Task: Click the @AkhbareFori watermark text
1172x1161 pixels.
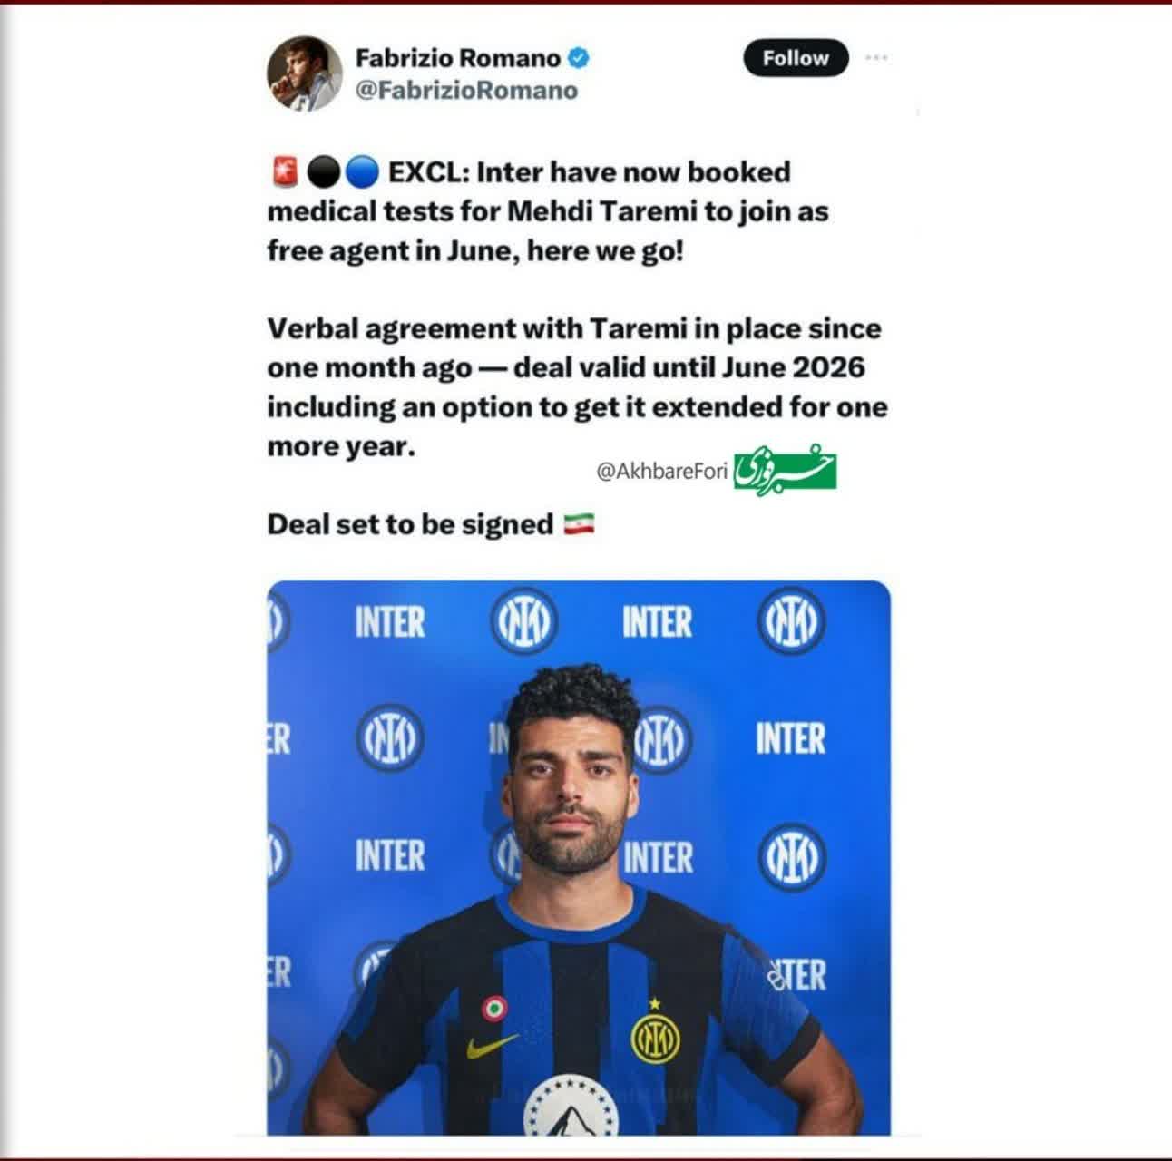Action: click(x=662, y=471)
